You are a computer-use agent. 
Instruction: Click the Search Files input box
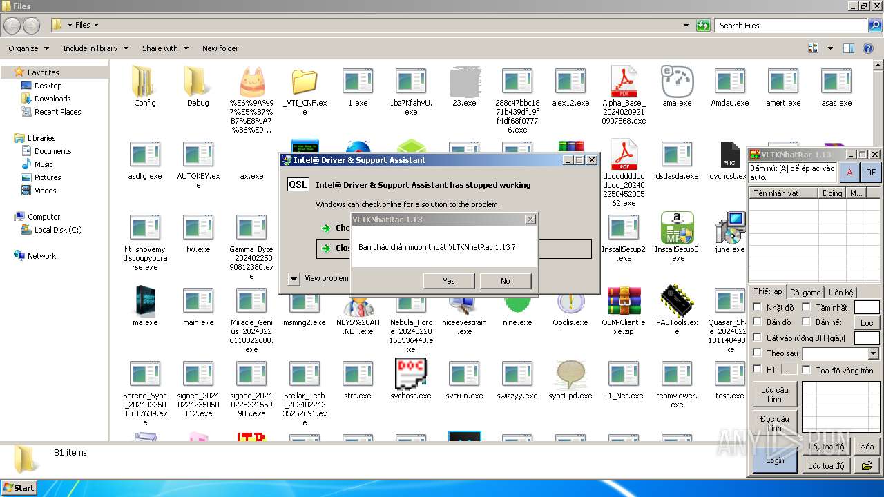[791, 26]
